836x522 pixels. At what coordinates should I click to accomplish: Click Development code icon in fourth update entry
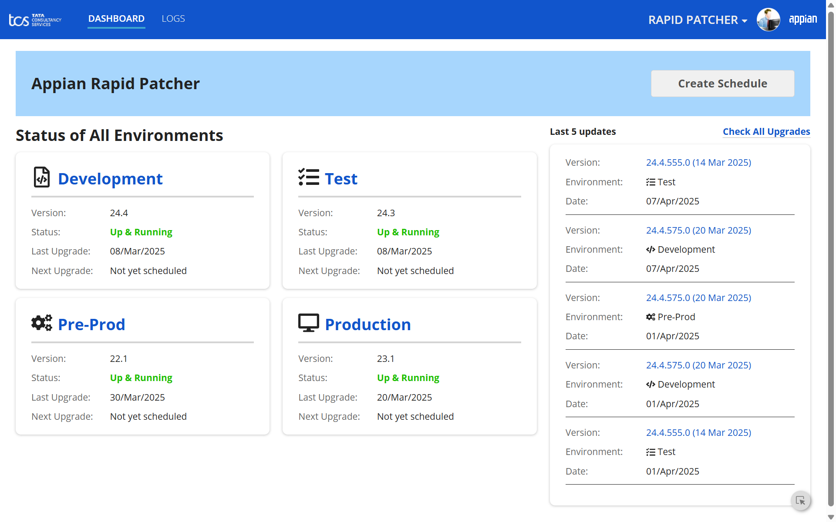(x=651, y=385)
